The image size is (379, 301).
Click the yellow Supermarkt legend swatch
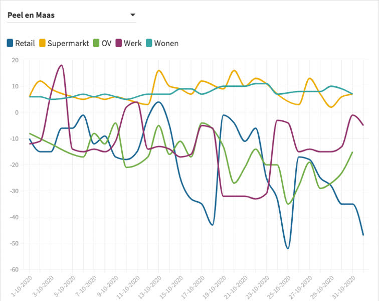43,43
